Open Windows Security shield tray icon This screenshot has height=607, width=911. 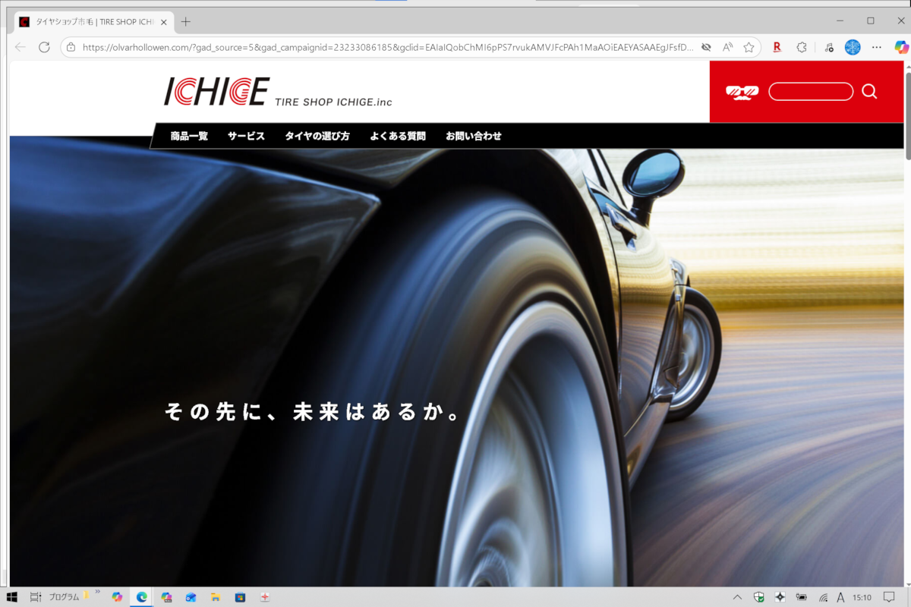pyautogui.click(x=758, y=597)
